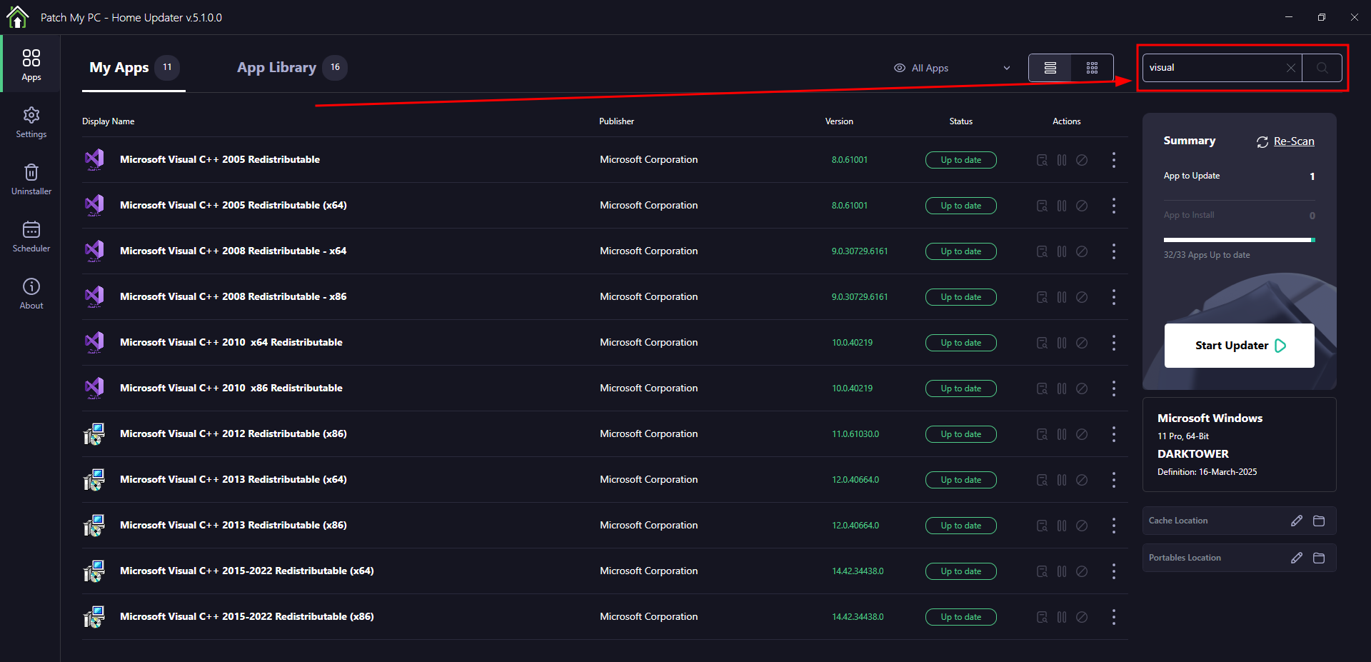Screen dimensions: 1371x662
Task: Open the All Apps filter dropdown
Action: [953, 68]
